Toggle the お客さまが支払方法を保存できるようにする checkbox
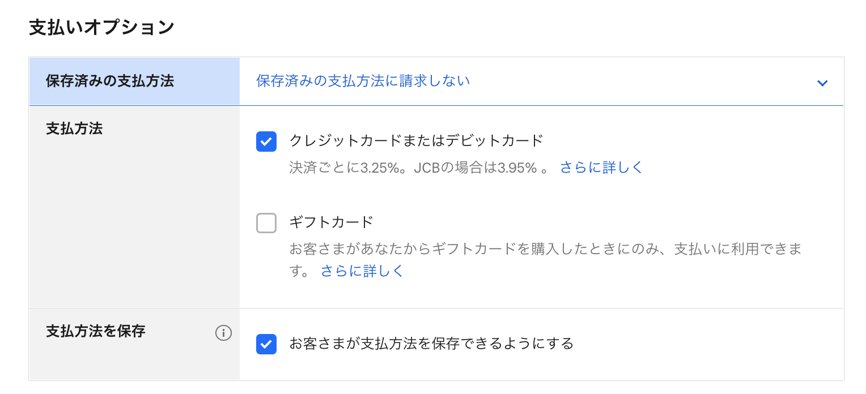The width and height of the screenshot is (866, 394). click(266, 344)
